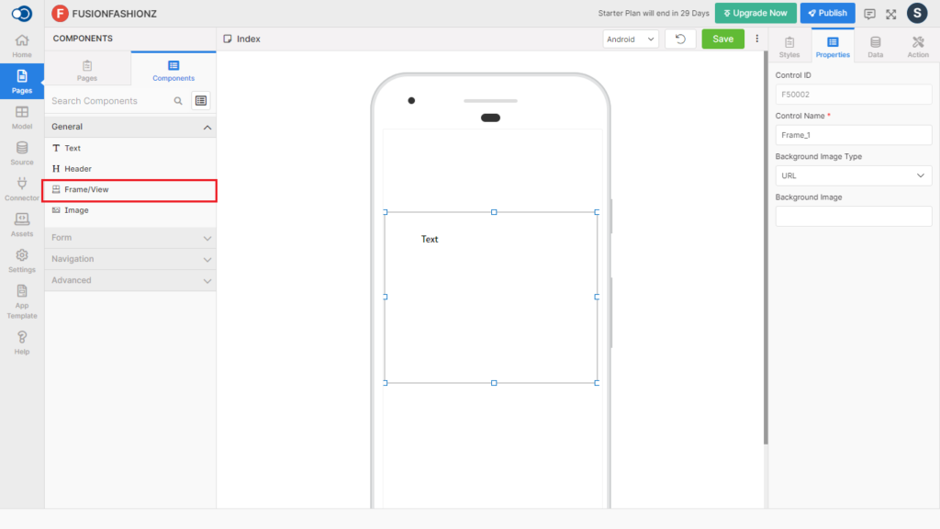This screenshot has height=529, width=940.
Task: Click the search magnifier icon in Components
Action: pos(178,101)
